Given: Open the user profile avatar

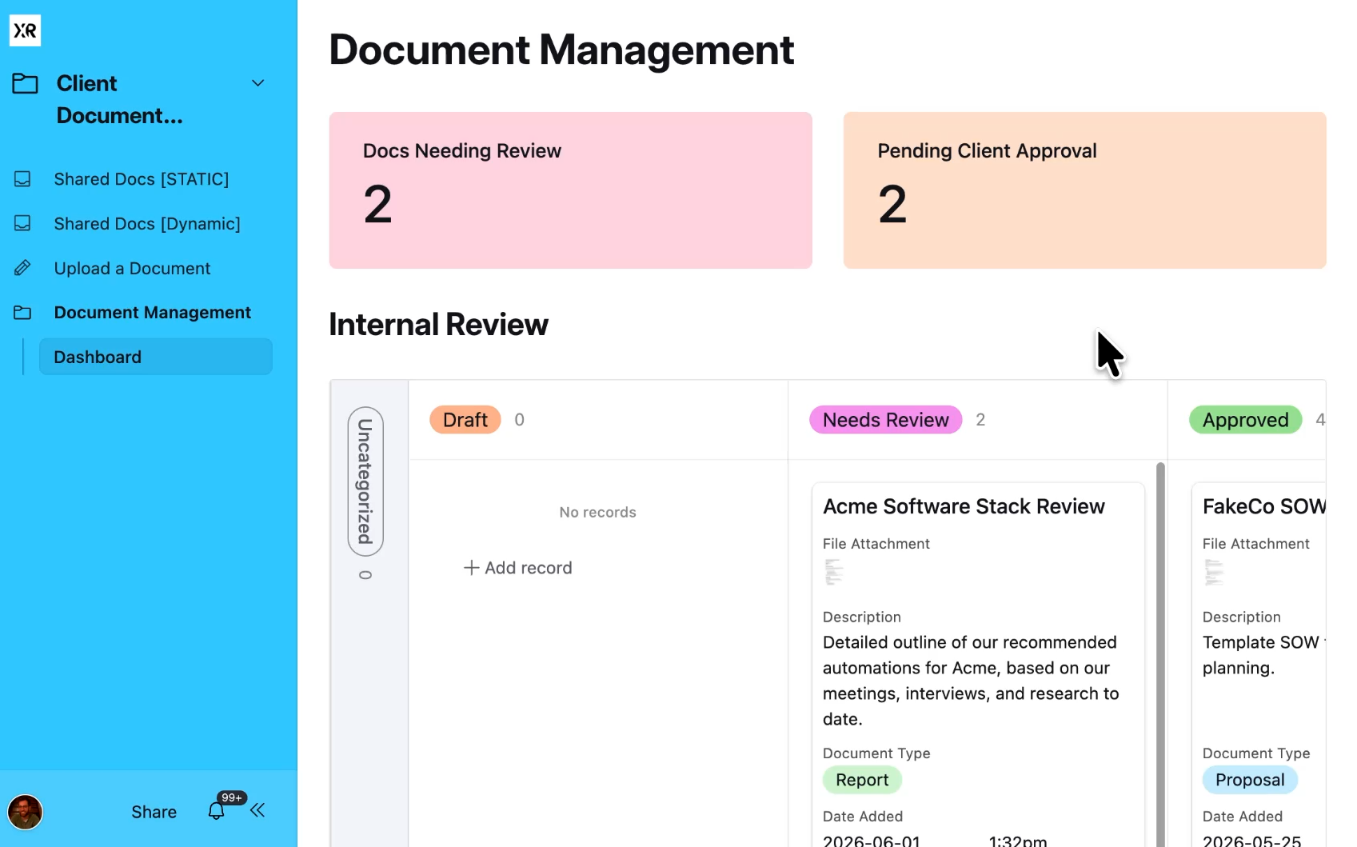Looking at the screenshot, I should [x=25, y=812].
